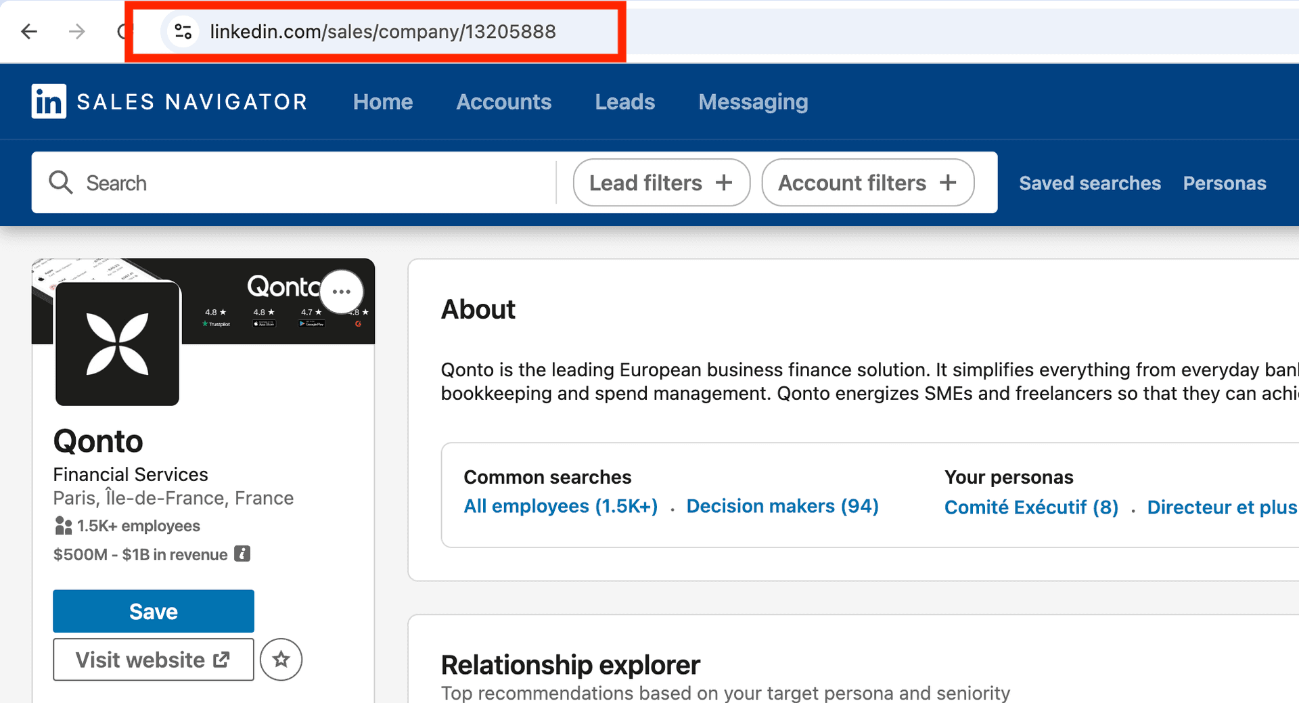Viewport: 1299px width, 703px height.
Task: Open the Messaging section
Action: point(753,101)
